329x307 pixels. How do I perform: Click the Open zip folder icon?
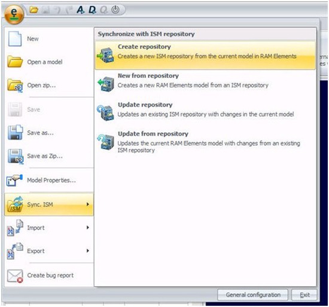coord(15,86)
